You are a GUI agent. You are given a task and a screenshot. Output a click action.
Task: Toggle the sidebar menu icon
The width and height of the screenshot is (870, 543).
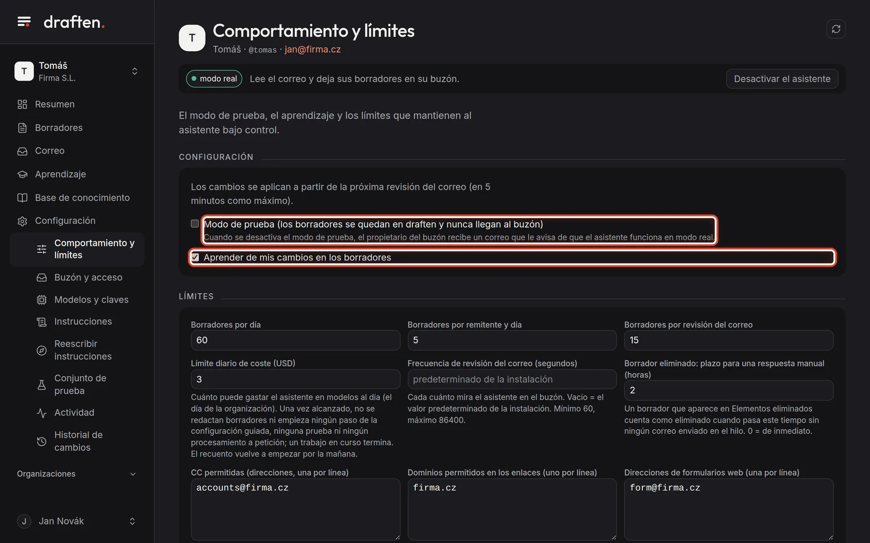click(24, 22)
